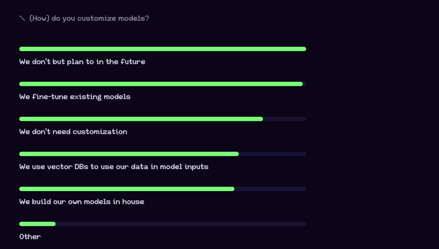Select the 'Other' label
This screenshot has width=439, height=249.
coord(30,237)
